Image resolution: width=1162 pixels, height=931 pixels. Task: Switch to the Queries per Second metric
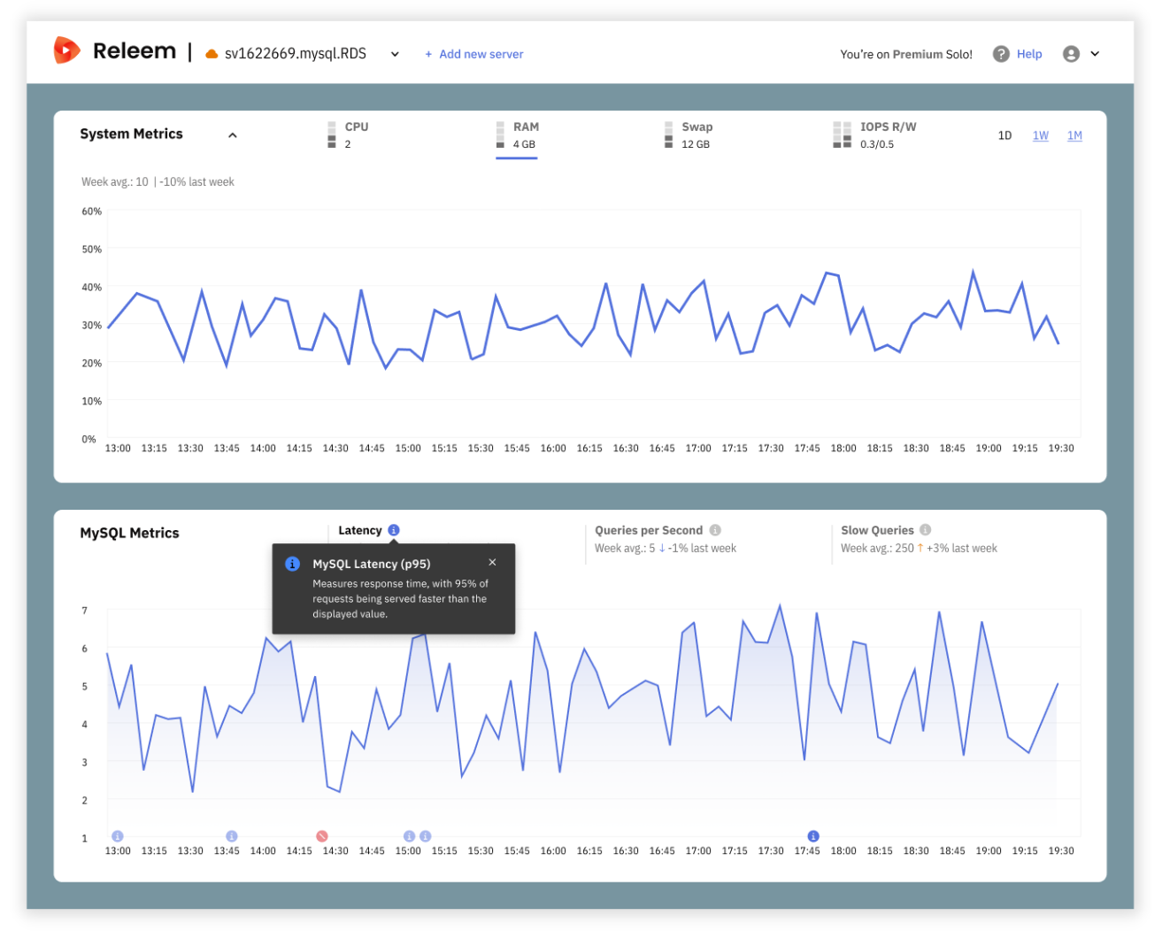[x=649, y=529]
